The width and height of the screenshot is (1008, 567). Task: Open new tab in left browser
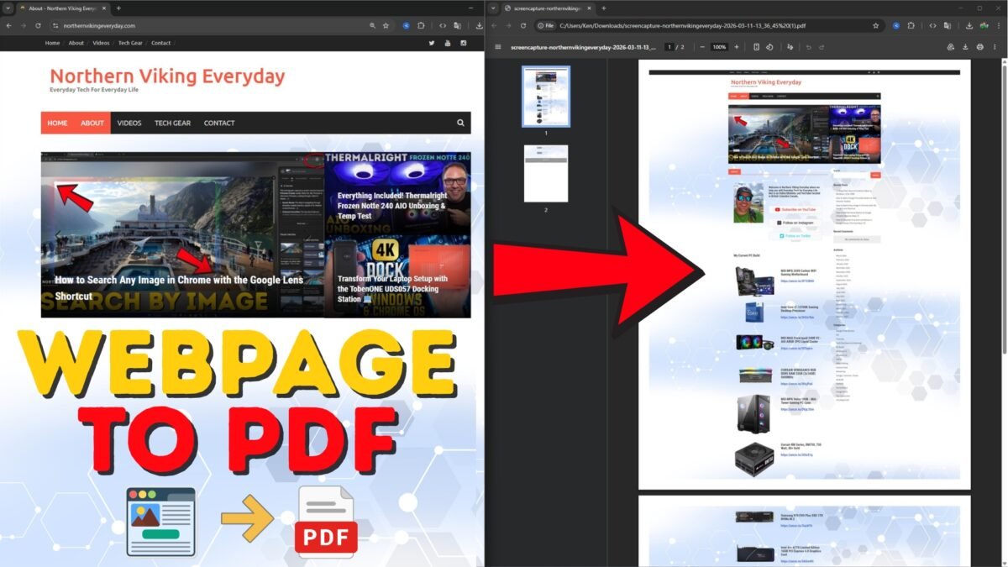(x=118, y=8)
